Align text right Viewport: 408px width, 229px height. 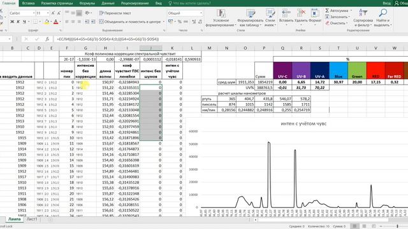79,22
